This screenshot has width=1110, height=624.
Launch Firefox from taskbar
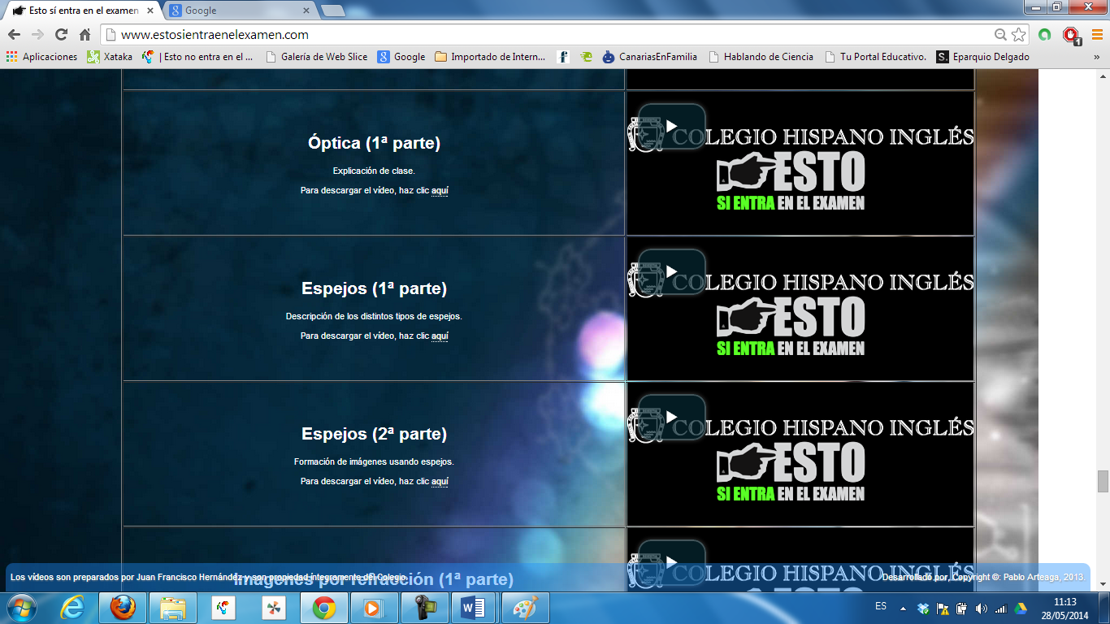pos(123,608)
